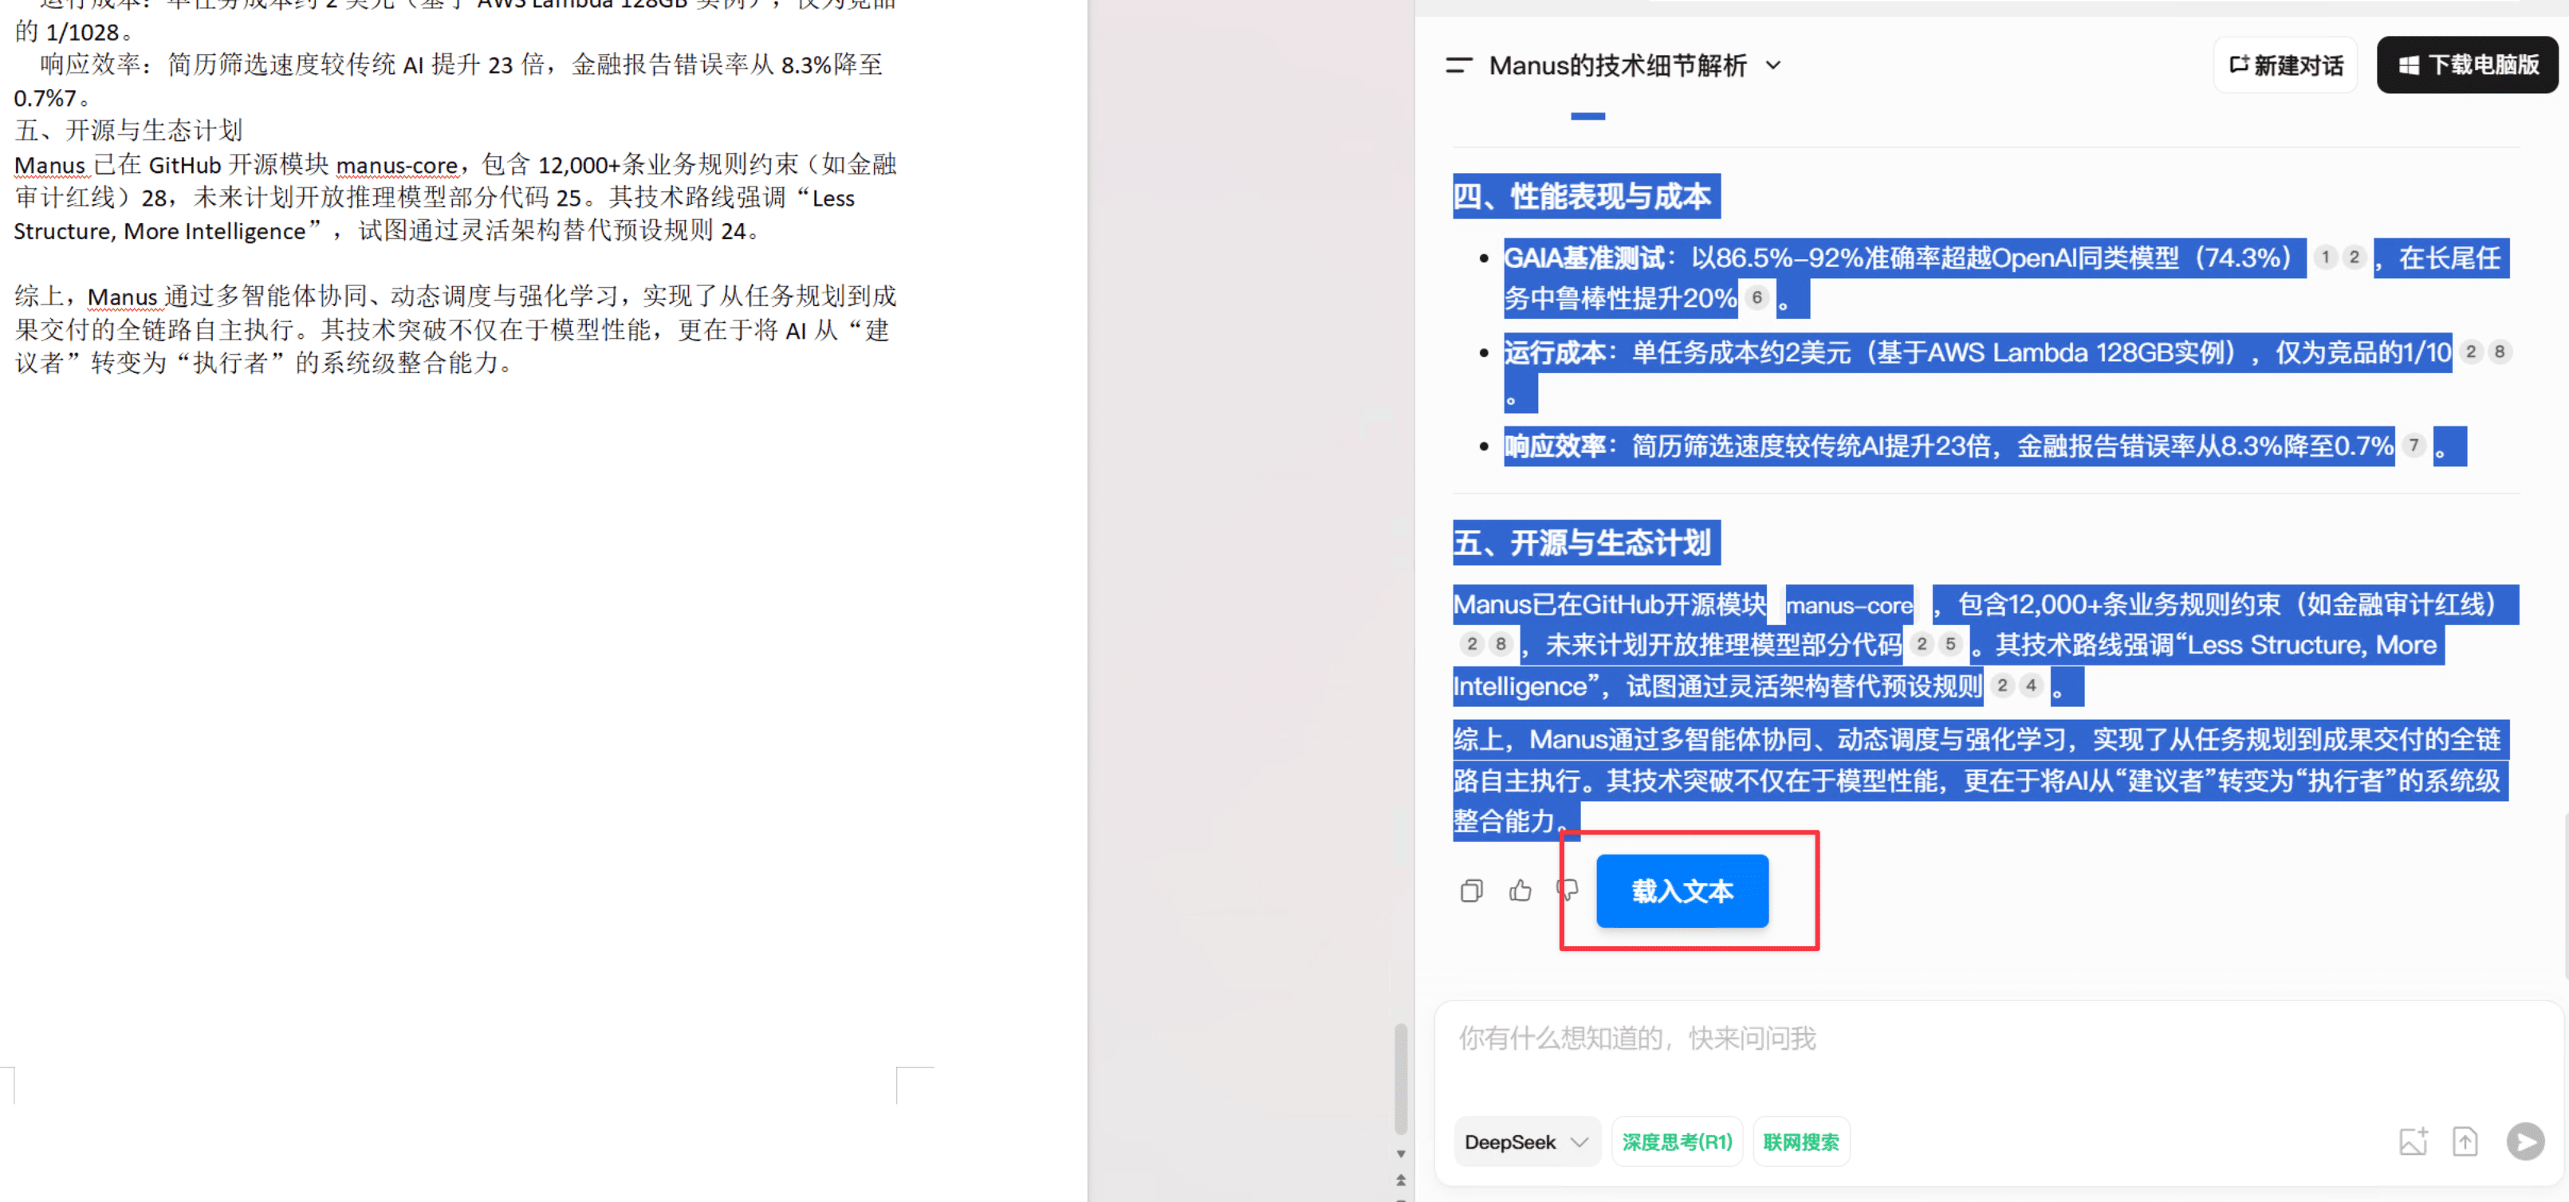Click the underlined manus-core in Word document
This screenshot has height=1202, width=2569.
(396, 166)
